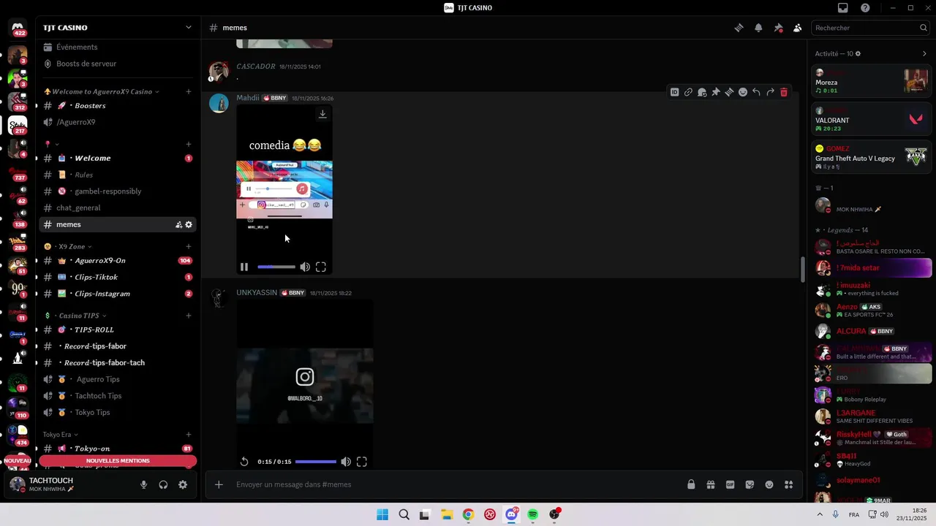Send a gift with the gift icon

710,484
